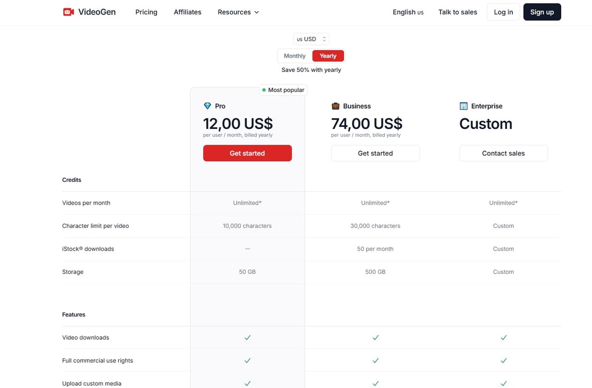Click Pro Unlimited* videos cell

(x=247, y=203)
